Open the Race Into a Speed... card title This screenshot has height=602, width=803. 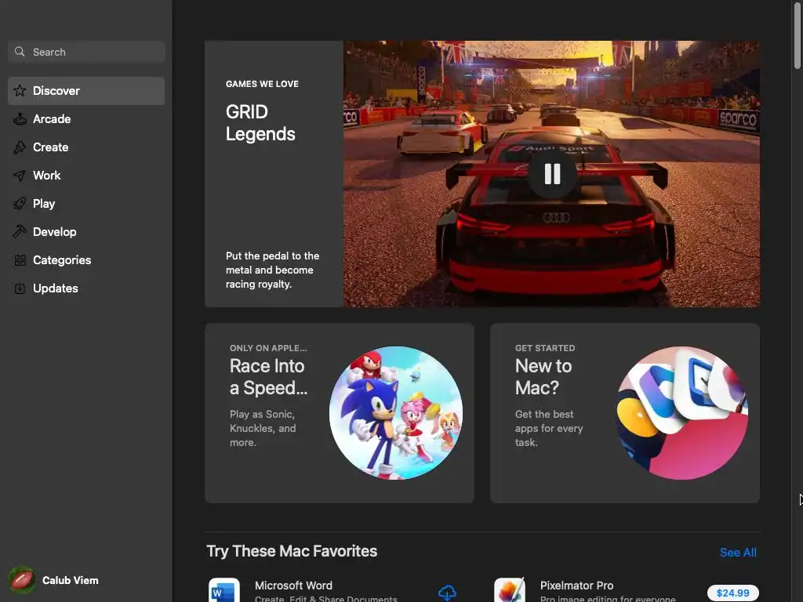pos(268,377)
